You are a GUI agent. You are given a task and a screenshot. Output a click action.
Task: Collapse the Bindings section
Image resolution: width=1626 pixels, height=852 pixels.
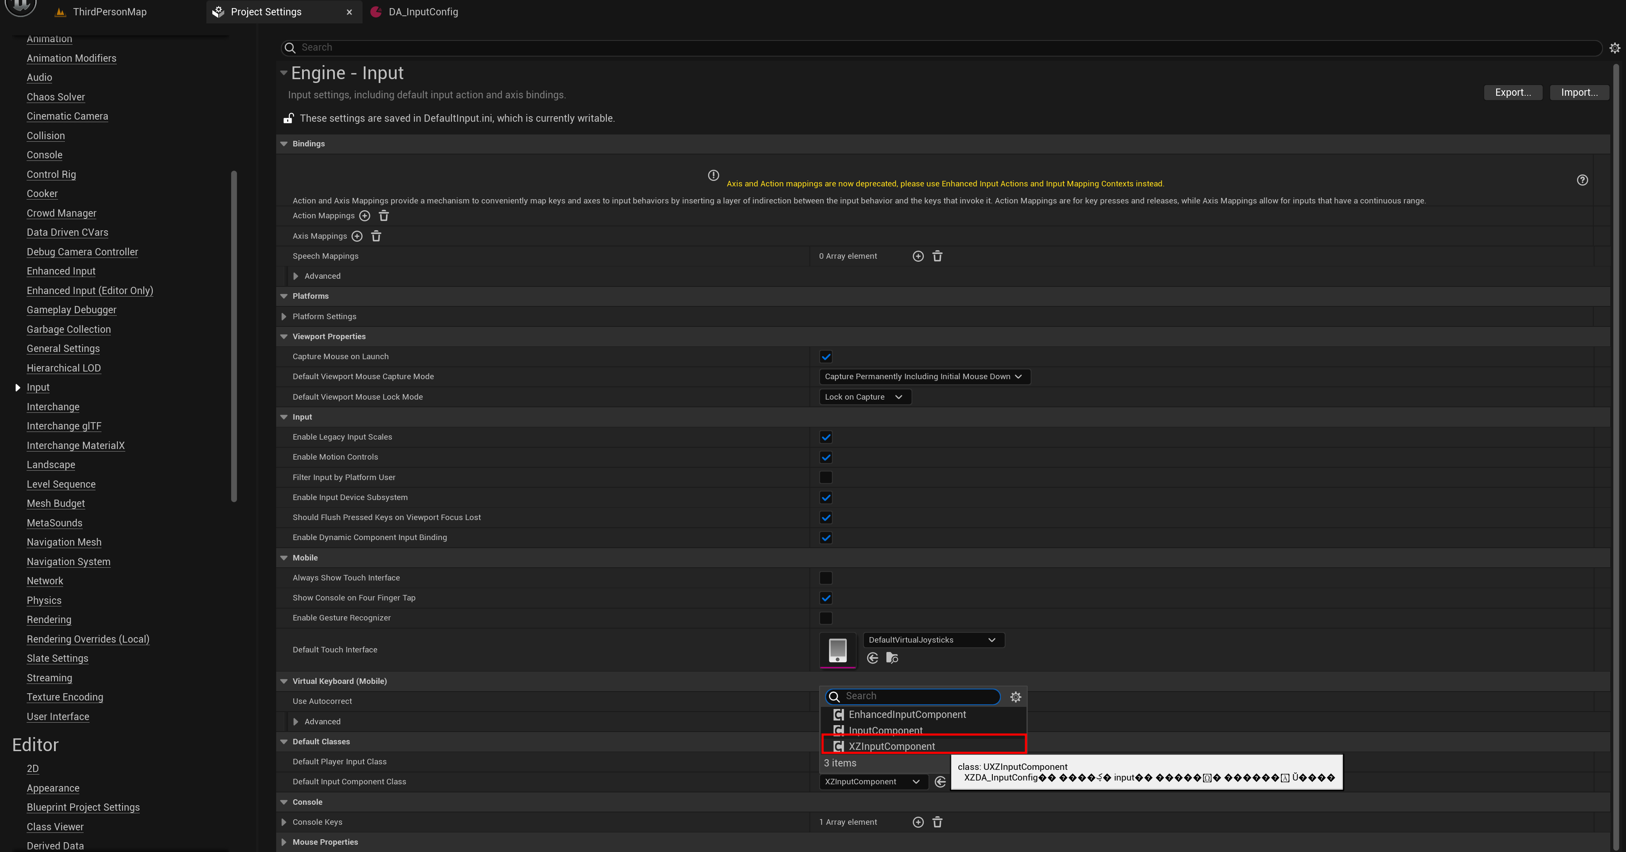(284, 144)
